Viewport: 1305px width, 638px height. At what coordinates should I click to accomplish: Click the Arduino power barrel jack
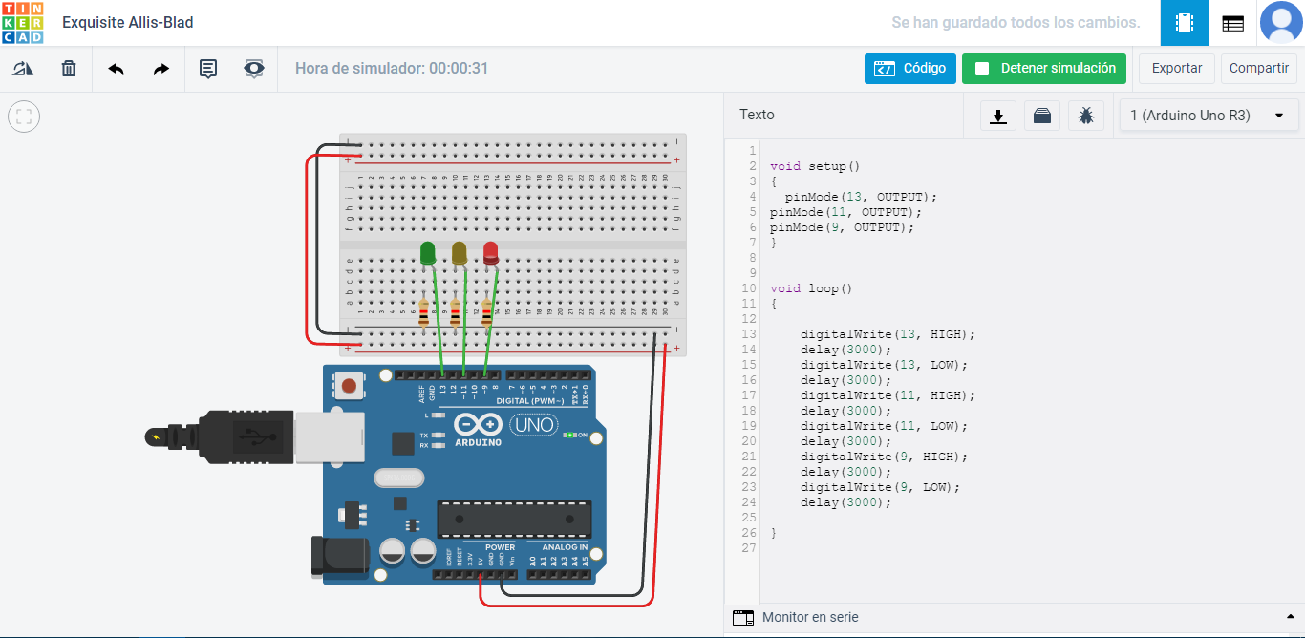coord(340,557)
